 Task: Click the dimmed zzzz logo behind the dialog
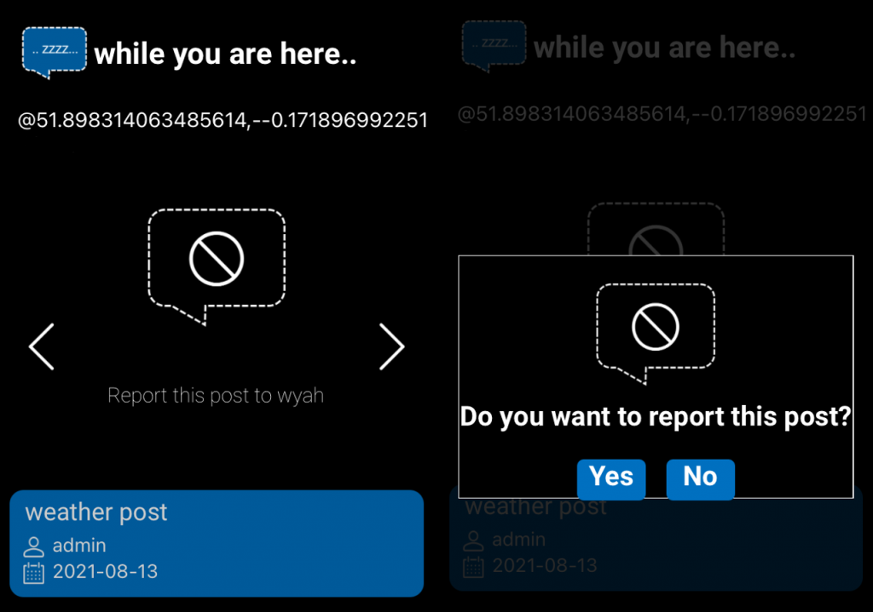click(x=494, y=46)
